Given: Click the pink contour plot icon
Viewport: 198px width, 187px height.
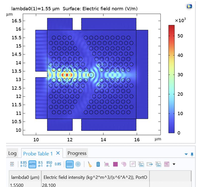Looking at the screenshot, I should (124, 164).
